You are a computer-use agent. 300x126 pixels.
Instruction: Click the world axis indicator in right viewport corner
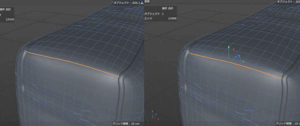(155, 115)
